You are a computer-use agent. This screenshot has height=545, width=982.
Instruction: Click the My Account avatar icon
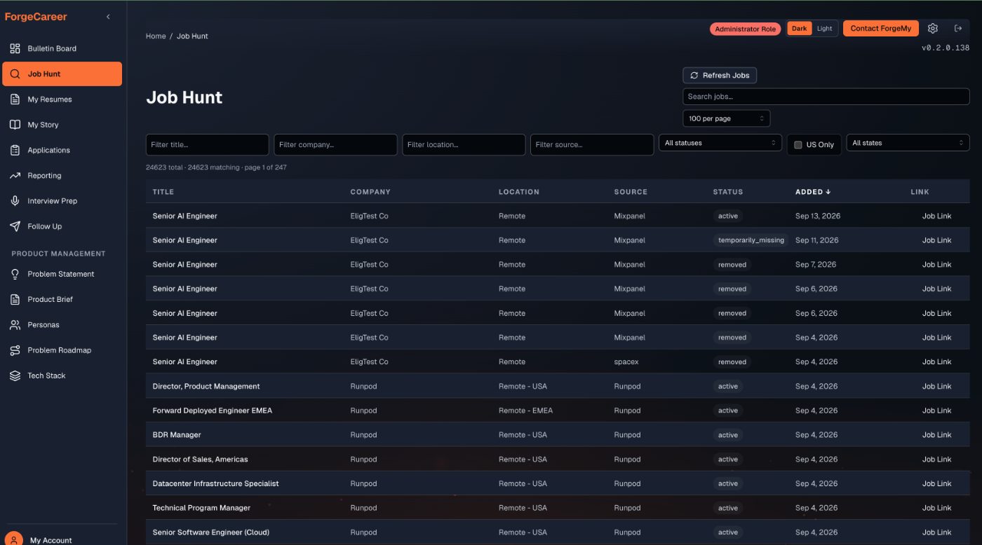[x=14, y=539]
